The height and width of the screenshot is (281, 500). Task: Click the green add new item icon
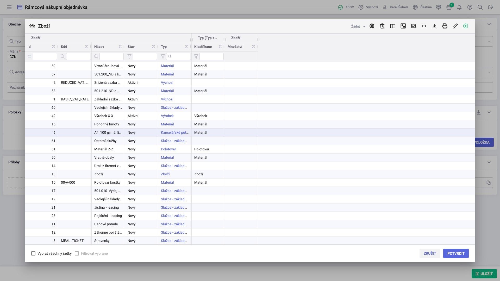465,26
